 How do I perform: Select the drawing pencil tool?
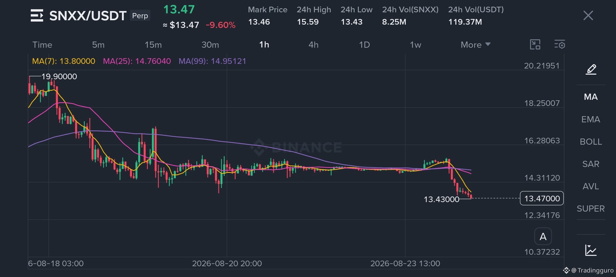click(591, 69)
